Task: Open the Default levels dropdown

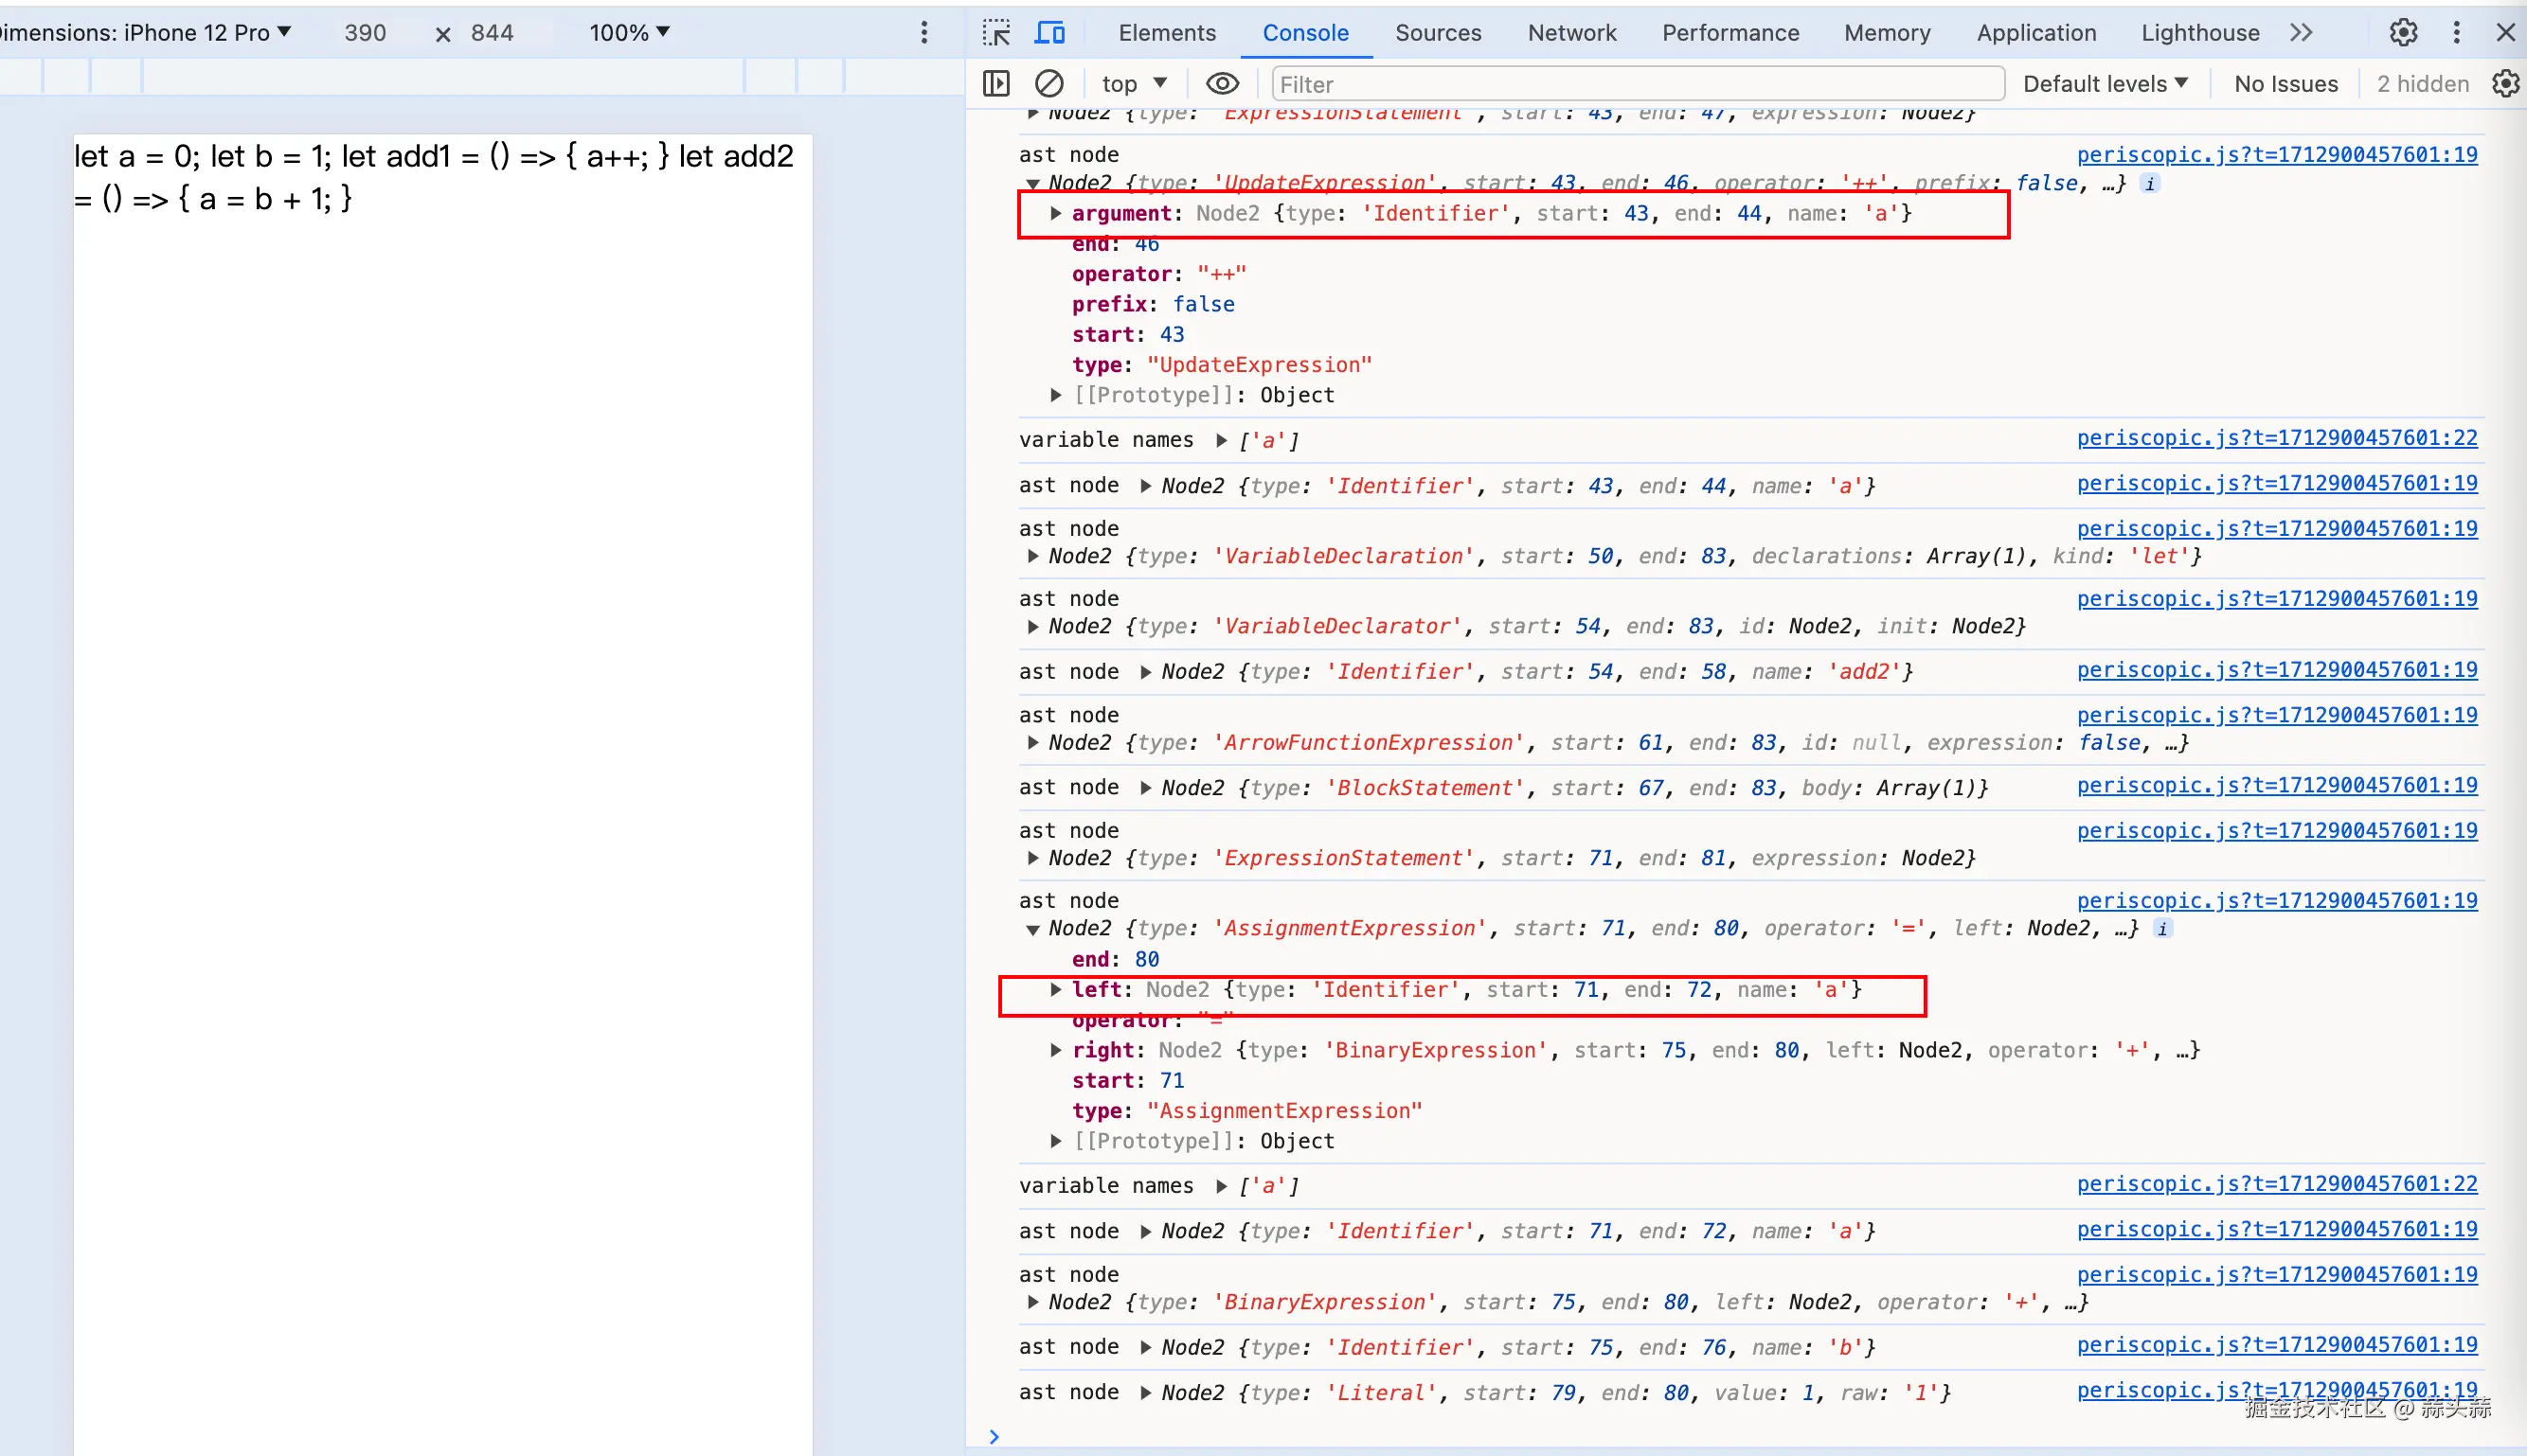Action: coord(2104,84)
